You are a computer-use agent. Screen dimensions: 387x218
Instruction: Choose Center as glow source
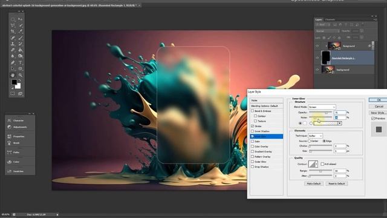[x=310, y=141]
